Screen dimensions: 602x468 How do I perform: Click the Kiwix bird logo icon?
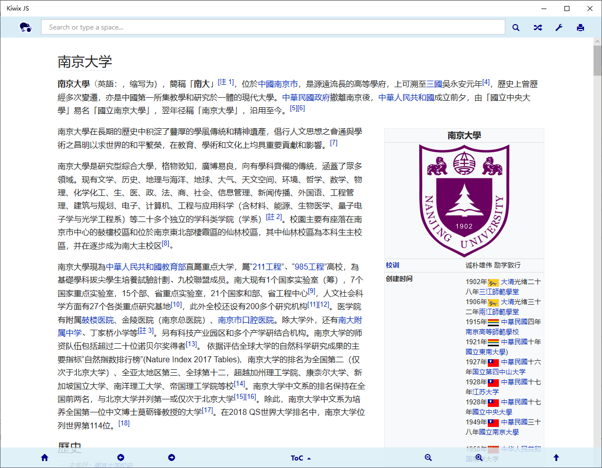point(26,28)
